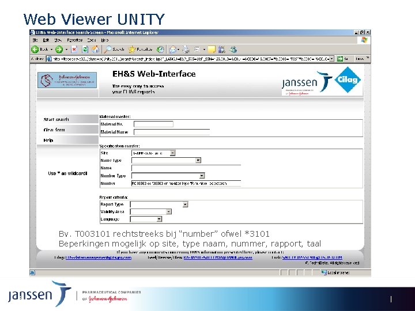
Task: Open the View menu
Action: coord(58,40)
